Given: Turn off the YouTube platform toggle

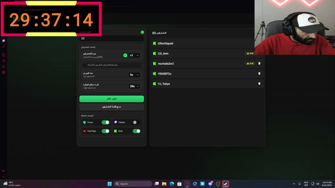Looking at the screenshot, I should [x=105, y=131].
